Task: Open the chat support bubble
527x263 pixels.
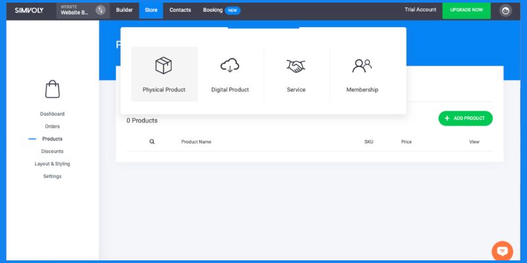Action: pos(502,251)
